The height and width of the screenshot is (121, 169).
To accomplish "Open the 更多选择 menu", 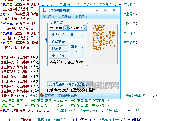I will tap(81, 16).
